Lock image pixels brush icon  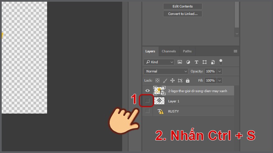165,81
